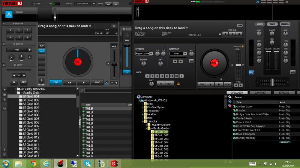Screen dimensions: 300x168
Task: Set loop IN point on left deck
Action: pyautogui.click(x=14, y=82)
